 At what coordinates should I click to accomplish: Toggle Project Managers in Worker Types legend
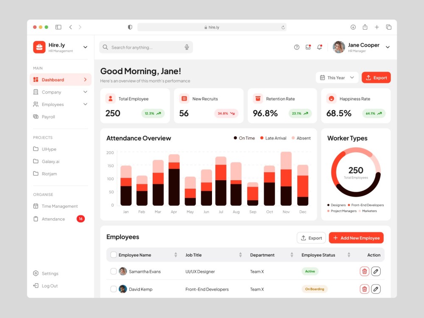click(x=342, y=211)
